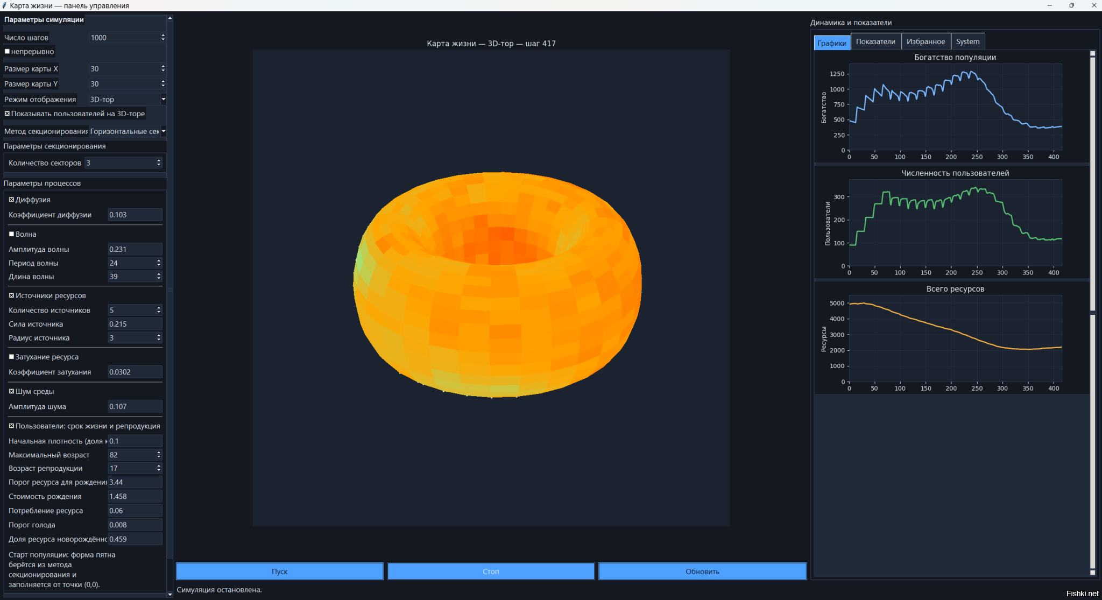Click the Обновить button

pos(702,571)
